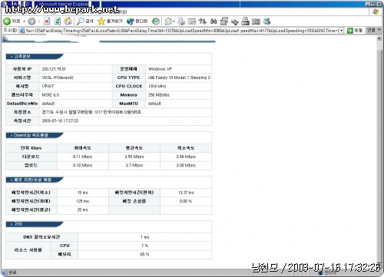Screen dimensions: 384x277
Task: Open the History clock icon
Action: pos(155,21)
